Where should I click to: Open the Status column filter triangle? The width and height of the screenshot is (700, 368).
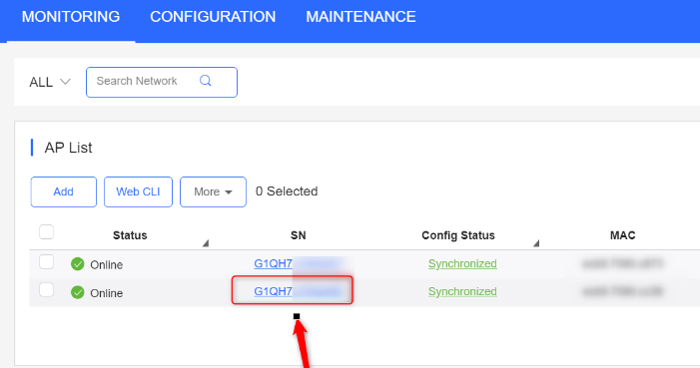[206, 243]
